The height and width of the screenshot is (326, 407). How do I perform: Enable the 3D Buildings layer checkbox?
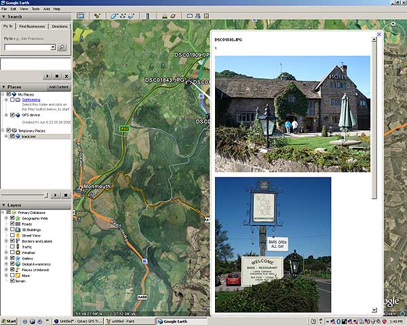coord(12,230)
